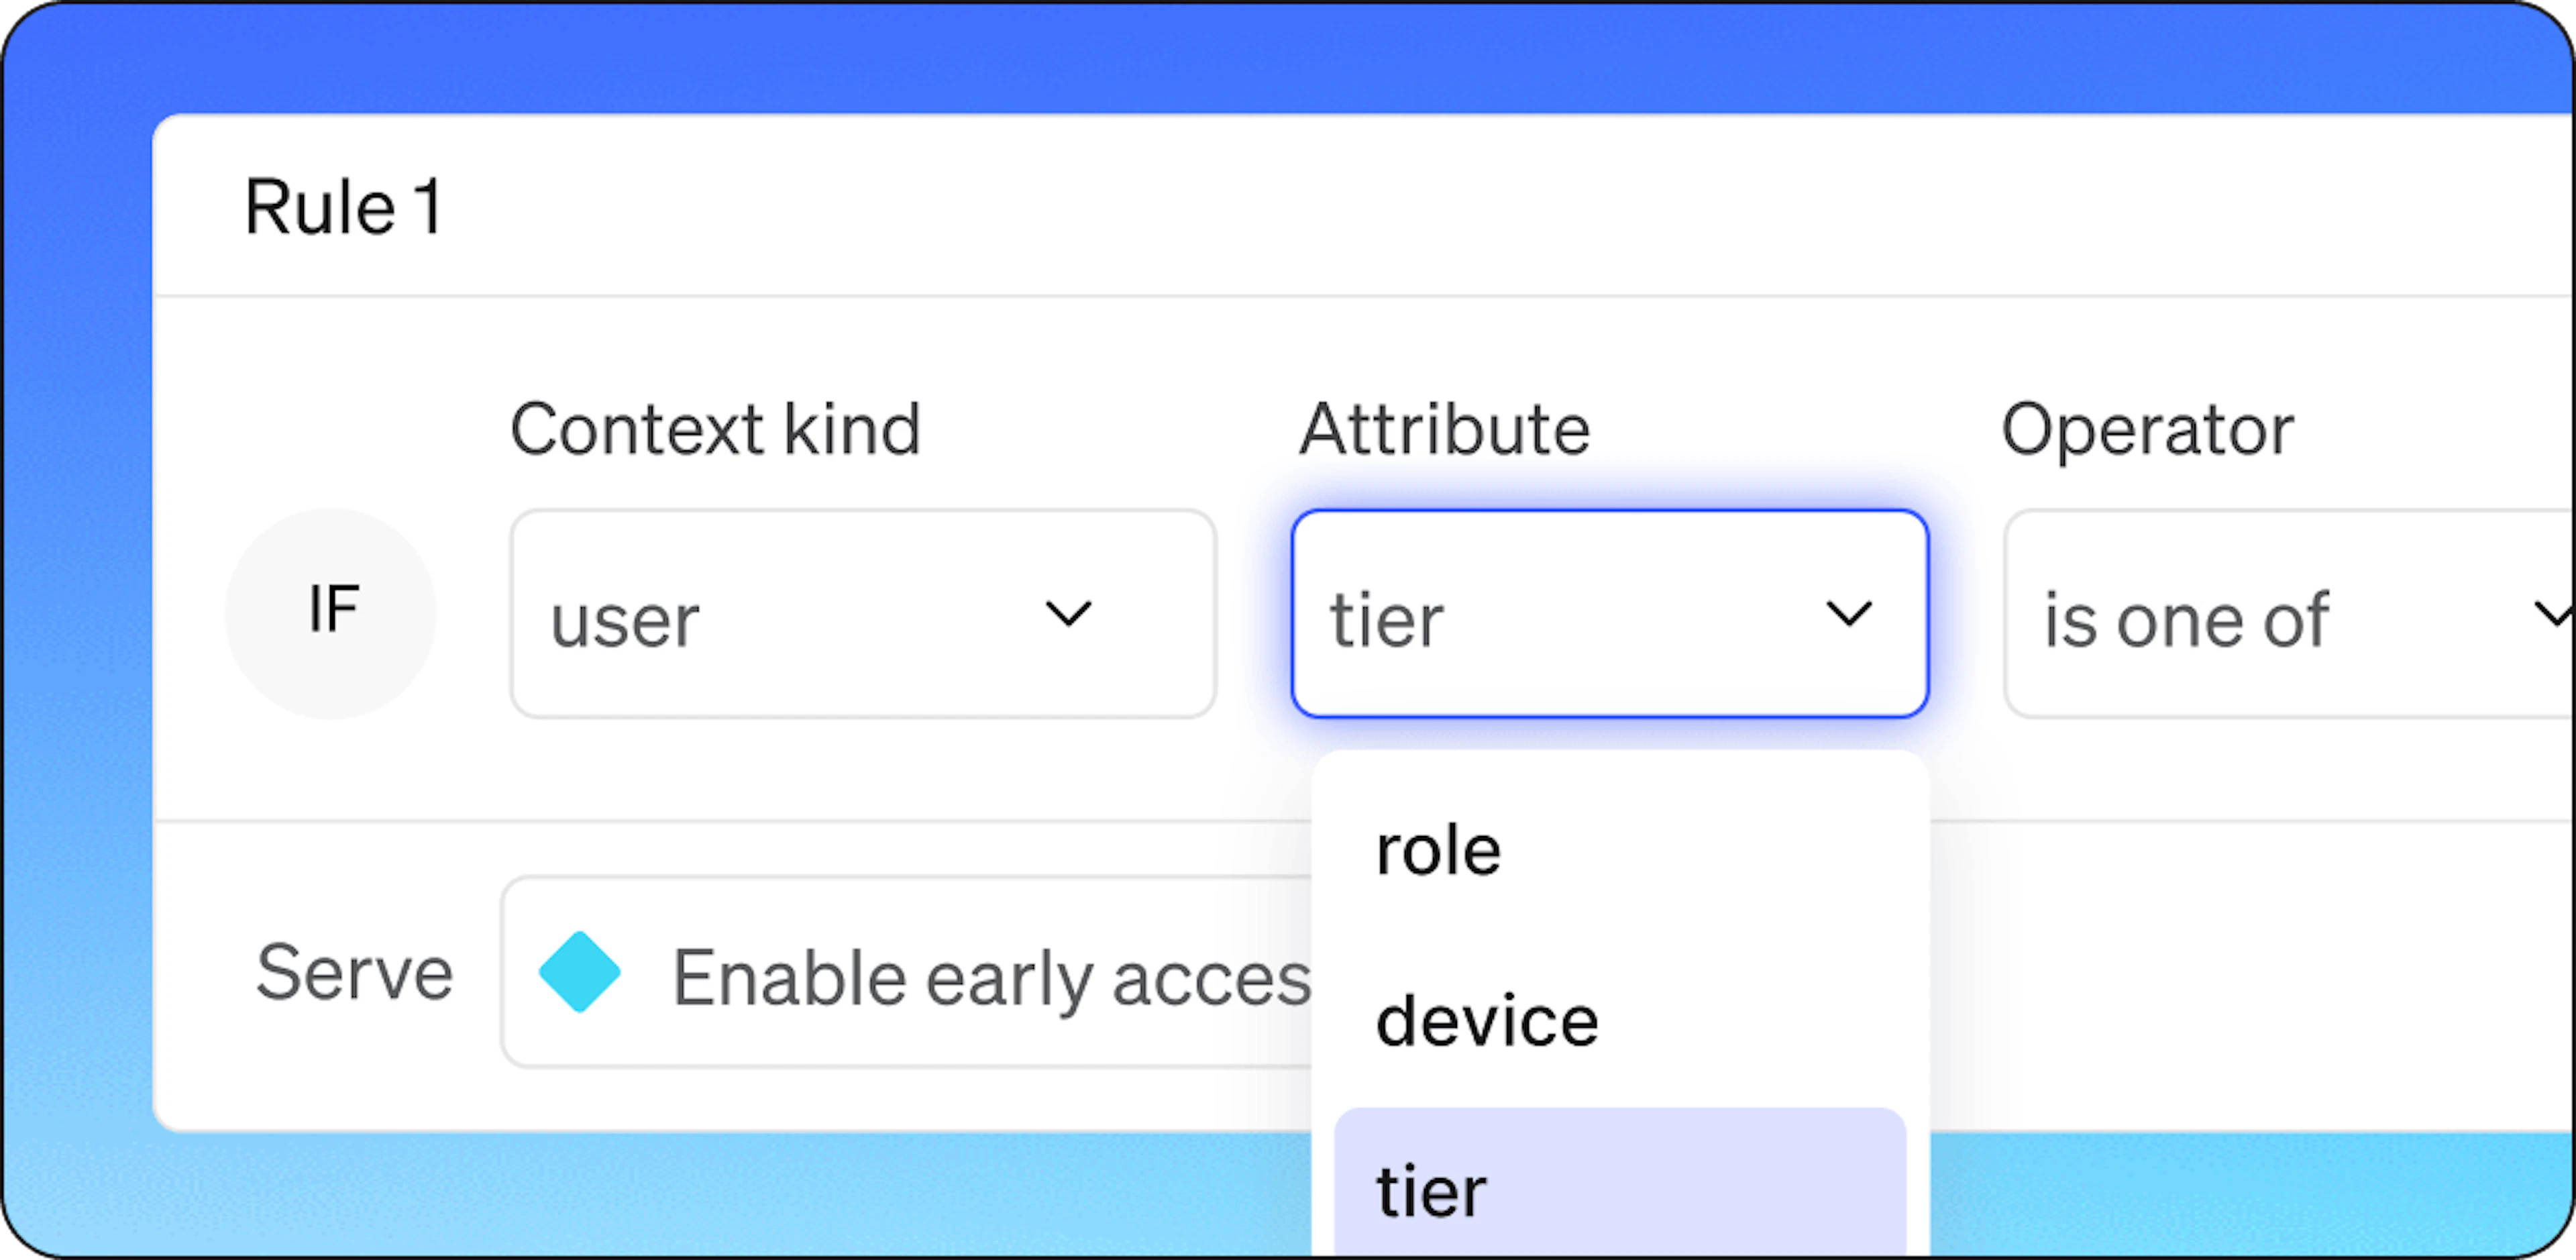This screenshot has width=2576, height=1260.
Task: Click the "Attribute" field label
Action: 1445,430
